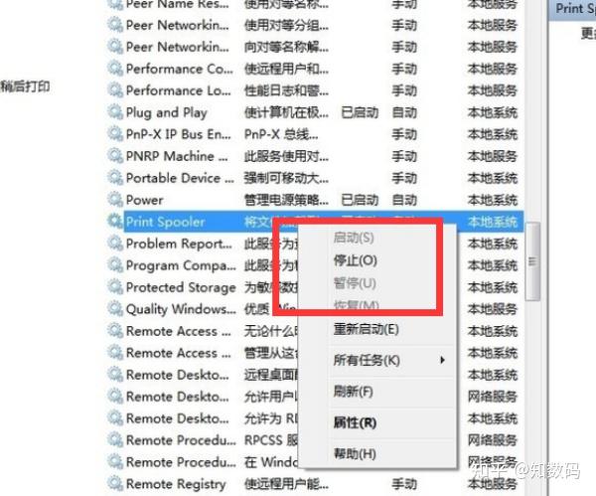Image resolution: width=596 pixels, height=496 pixels.
Task: Select the PnP-X IP Bus En... service
Action: pyautogui.click(x=178, y=134)
